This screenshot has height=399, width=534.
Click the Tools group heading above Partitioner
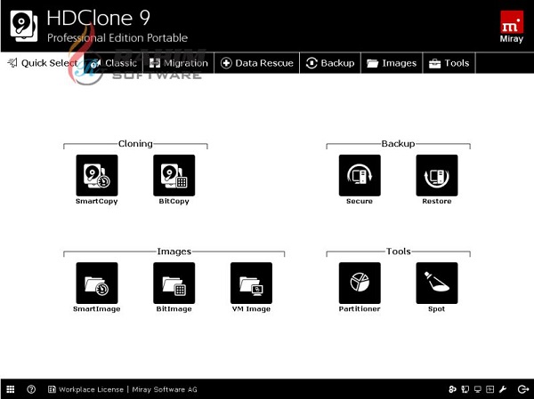click(x=399, y=251)
